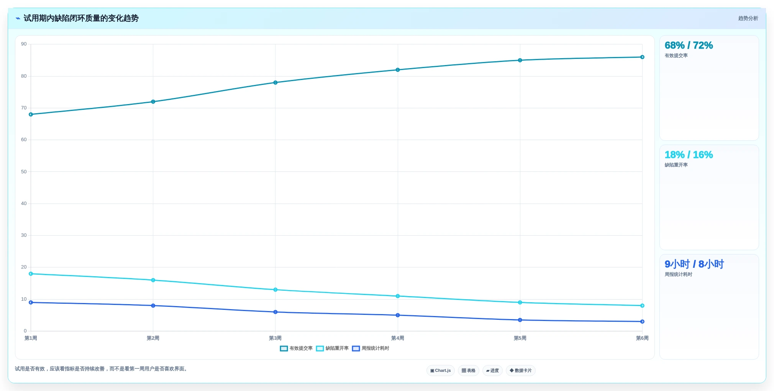This screenshot has height=391, width=774.
Task: Click the 第6周 axis label
Action: [643, 338]
